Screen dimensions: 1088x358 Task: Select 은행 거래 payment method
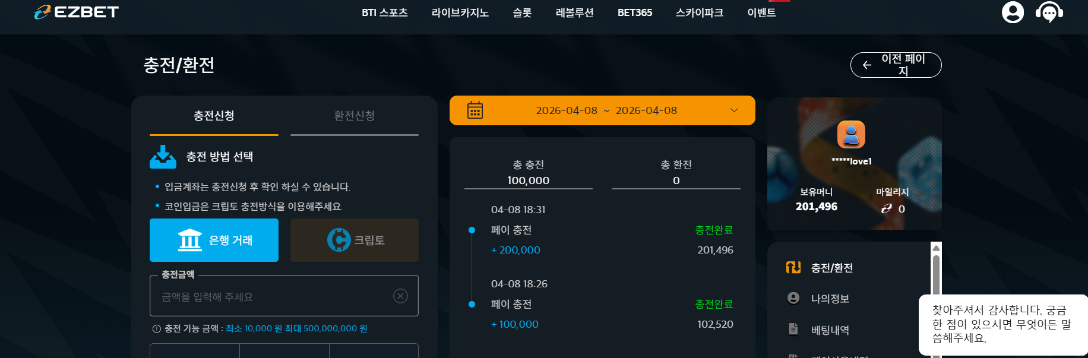point(214,240)
